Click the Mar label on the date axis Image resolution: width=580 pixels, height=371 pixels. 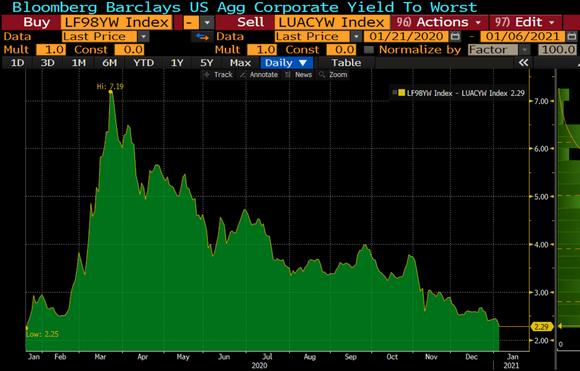(x=101, y=356)
